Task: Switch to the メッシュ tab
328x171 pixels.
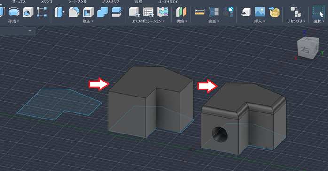Action: (x=47, y=2)
